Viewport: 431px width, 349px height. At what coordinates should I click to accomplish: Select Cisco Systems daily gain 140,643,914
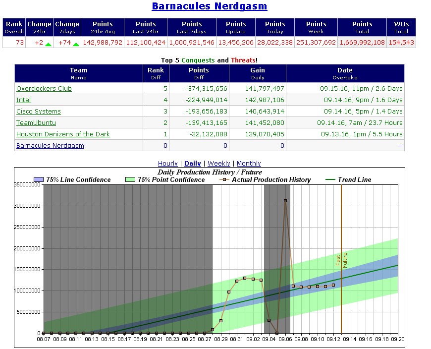pos(265,112)
